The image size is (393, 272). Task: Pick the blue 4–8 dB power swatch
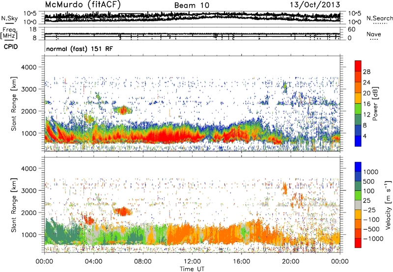358,130
